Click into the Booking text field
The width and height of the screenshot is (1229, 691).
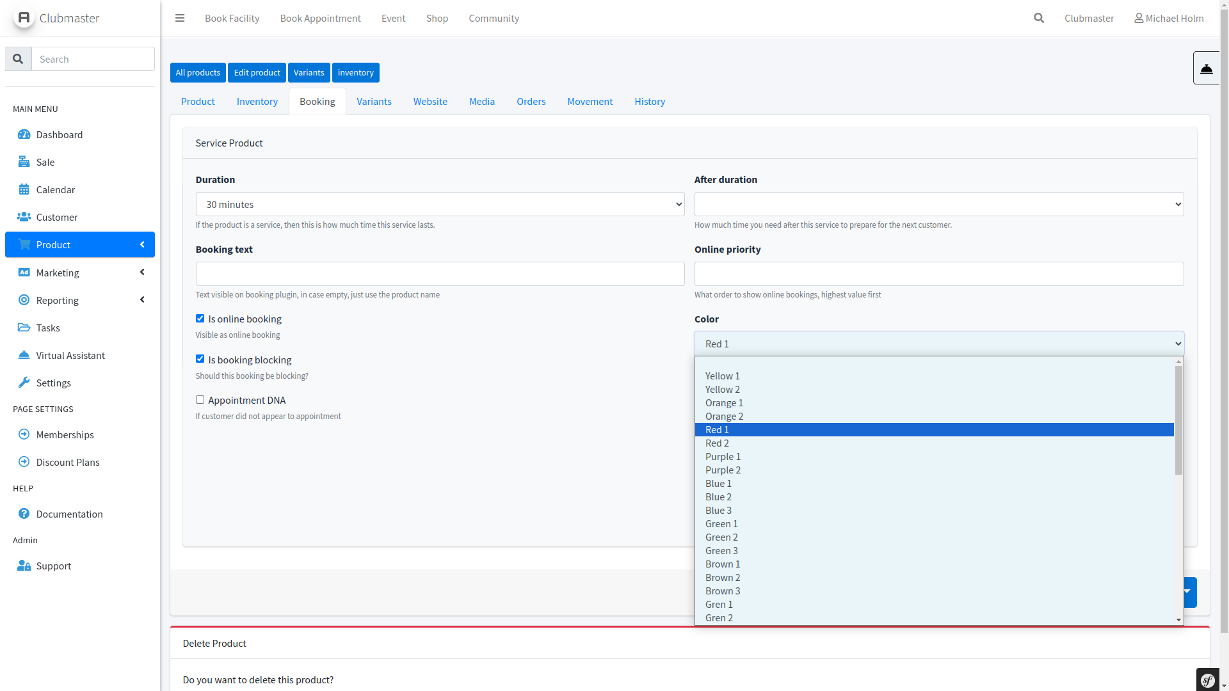(440, 274)
